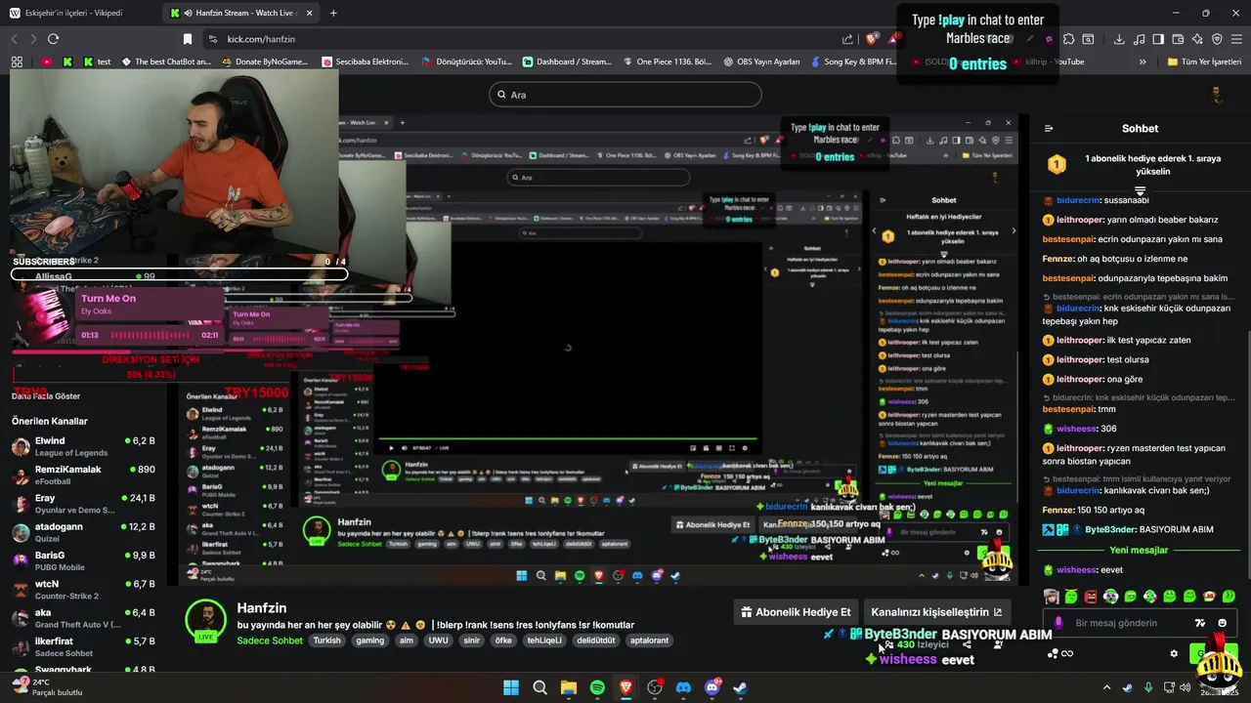The width and height of the screenshot is (1251, 703).
Task: Reload the page with the refresh icon
Action: [x=53, y=39]
